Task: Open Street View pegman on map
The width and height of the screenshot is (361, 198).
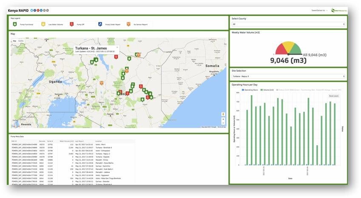Action: 223,114
